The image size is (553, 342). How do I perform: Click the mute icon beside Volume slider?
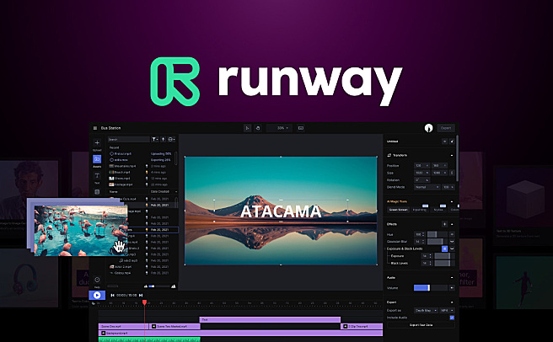(x=452, y=288)
